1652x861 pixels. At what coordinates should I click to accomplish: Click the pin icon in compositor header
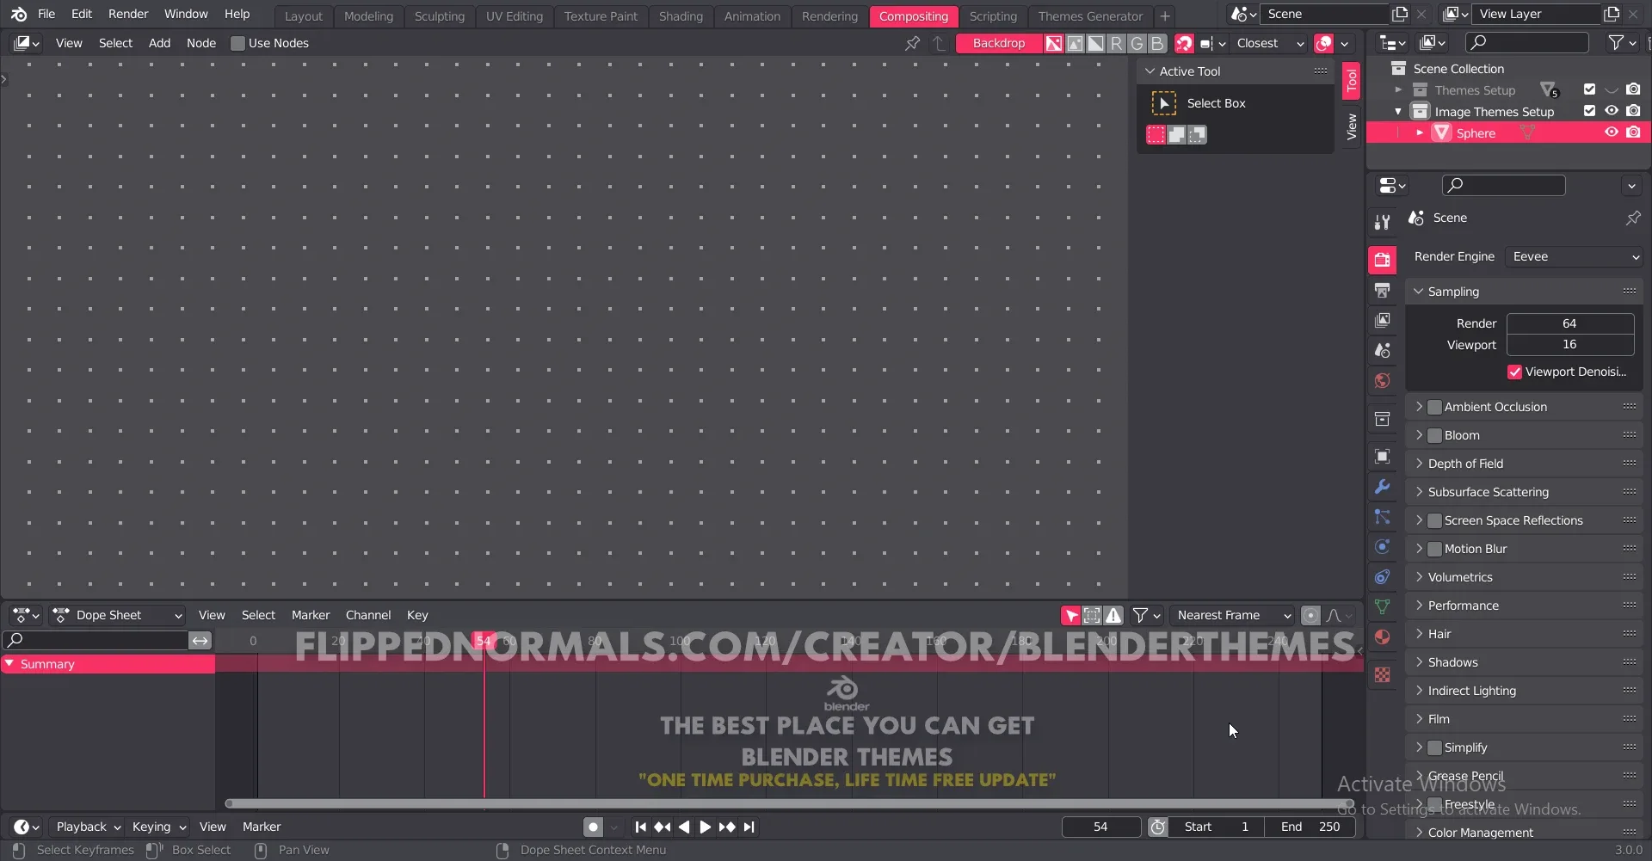coord(912,43)
